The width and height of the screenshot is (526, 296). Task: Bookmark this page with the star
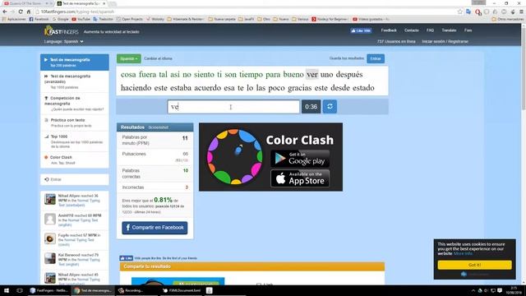460,12
